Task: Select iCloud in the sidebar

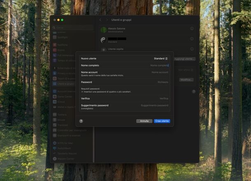Action: click(59, 102)
